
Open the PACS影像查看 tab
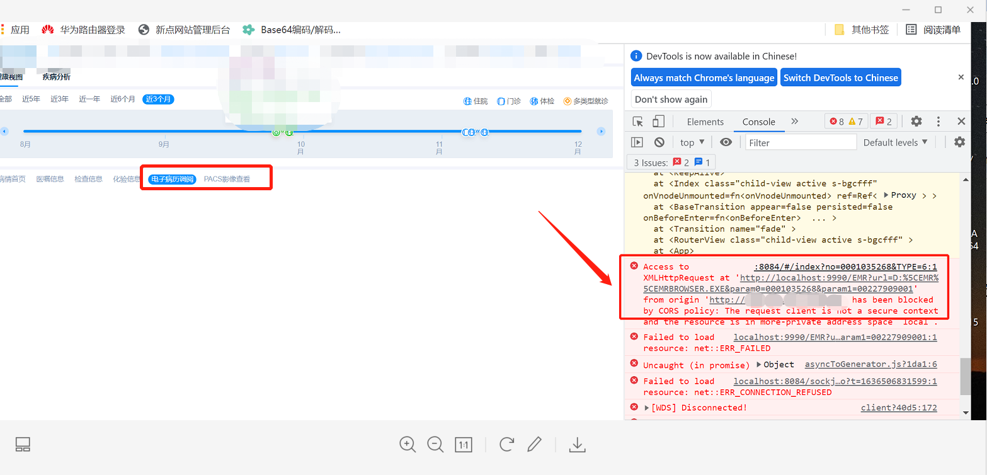click(227, 180)
